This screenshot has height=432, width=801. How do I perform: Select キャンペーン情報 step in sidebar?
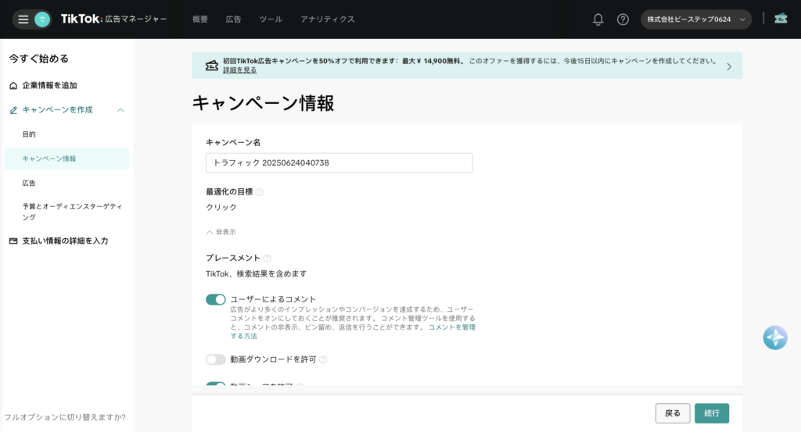[x=67, y=159]
